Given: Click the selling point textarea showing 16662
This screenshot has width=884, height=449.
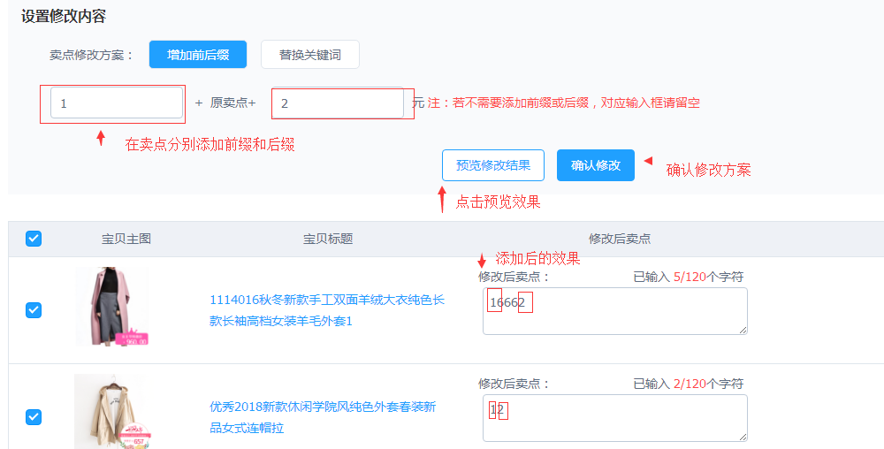Looking at the screenshot, I should point(614,311).
